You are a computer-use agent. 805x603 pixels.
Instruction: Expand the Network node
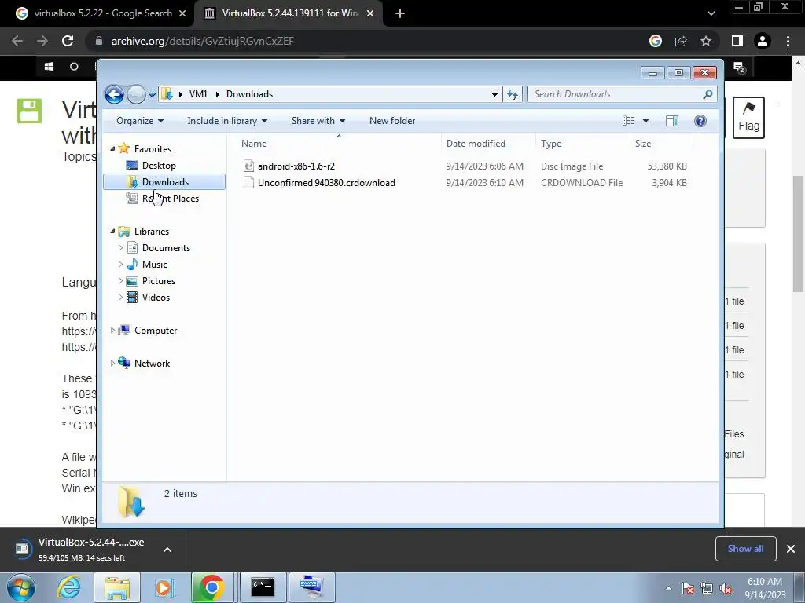click(113, 363)
